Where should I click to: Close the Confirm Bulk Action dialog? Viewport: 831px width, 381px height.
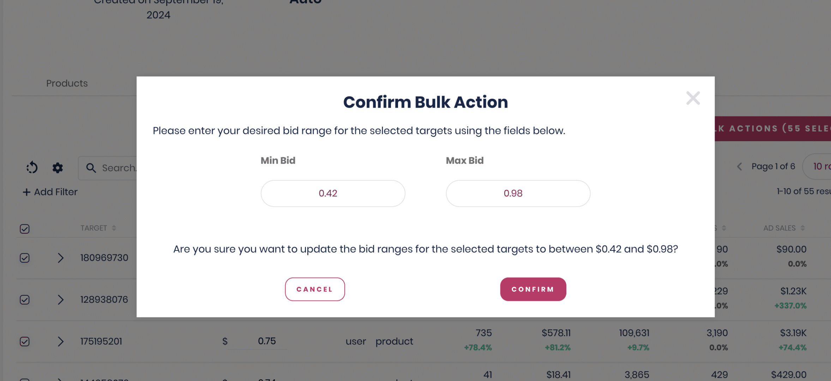pyautogui.click(x=693, y=98)
